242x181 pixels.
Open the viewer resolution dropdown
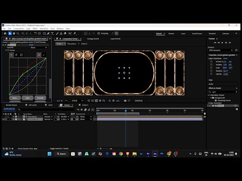click(77, 101)
